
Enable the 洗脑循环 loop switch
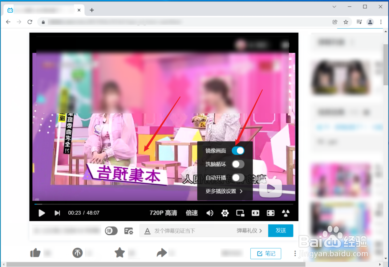point(238,164)
